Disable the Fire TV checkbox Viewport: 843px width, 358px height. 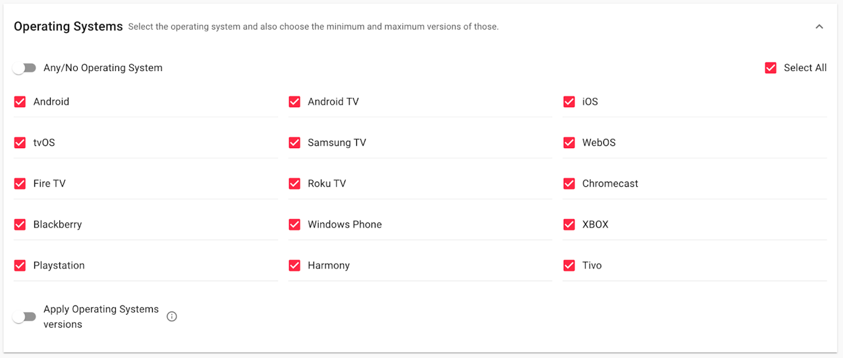coord(20,184)
